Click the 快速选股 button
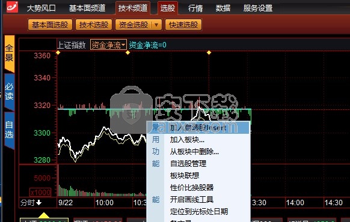Image resolution: width=350 pixels, height=222 pixels. click(183, 25)
